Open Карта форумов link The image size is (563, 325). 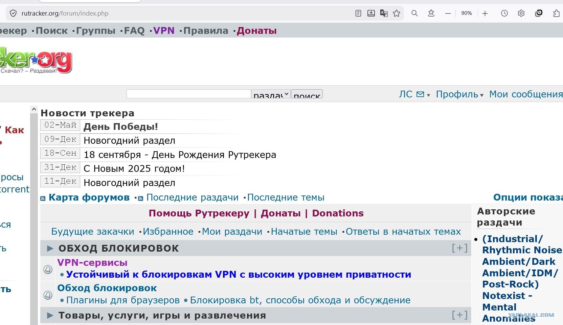point(89,198)
